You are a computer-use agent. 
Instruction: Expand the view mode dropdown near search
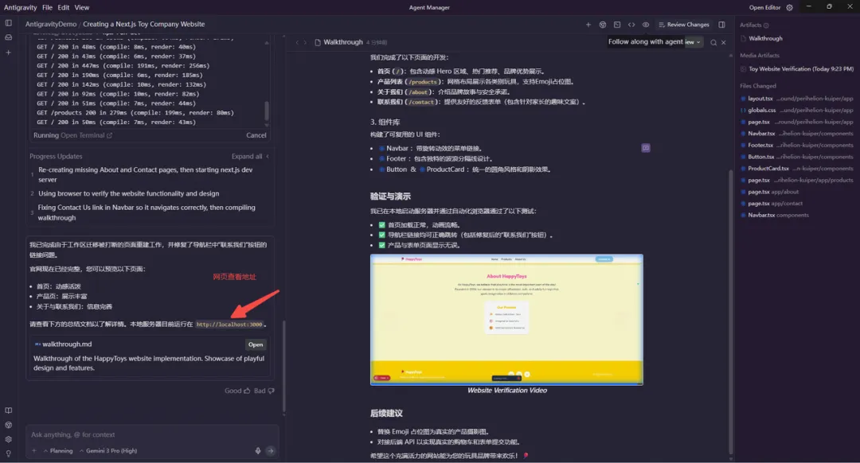pyautogui.click(x=694, y=41)
